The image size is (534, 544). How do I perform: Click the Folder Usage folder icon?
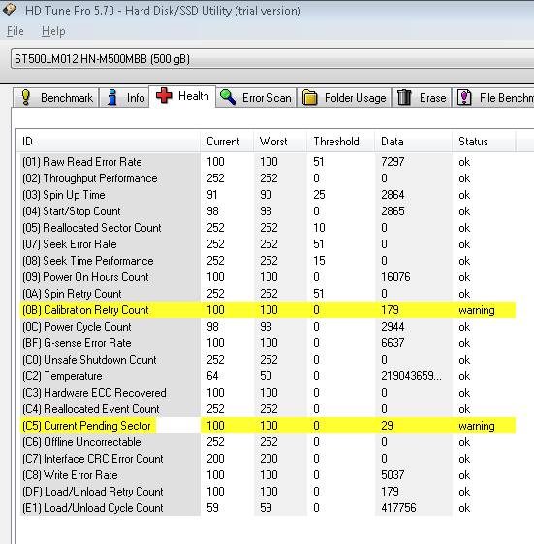[310, 98]
